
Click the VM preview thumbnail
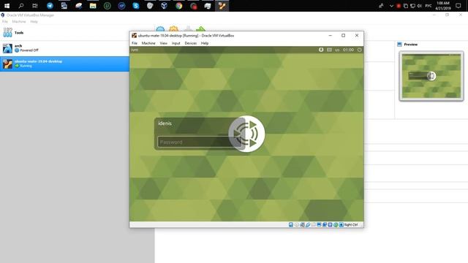coord(431,76)
